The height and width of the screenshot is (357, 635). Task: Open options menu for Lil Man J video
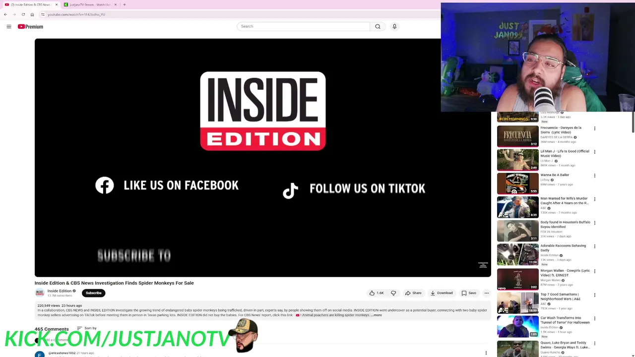click(595, 152)
